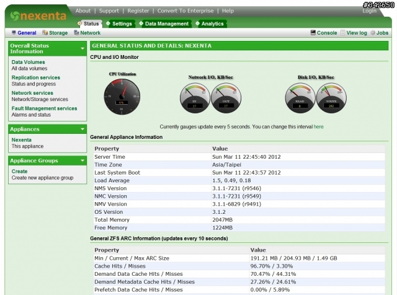
Task: Click the NMV Version value
Action: [236, 204]
